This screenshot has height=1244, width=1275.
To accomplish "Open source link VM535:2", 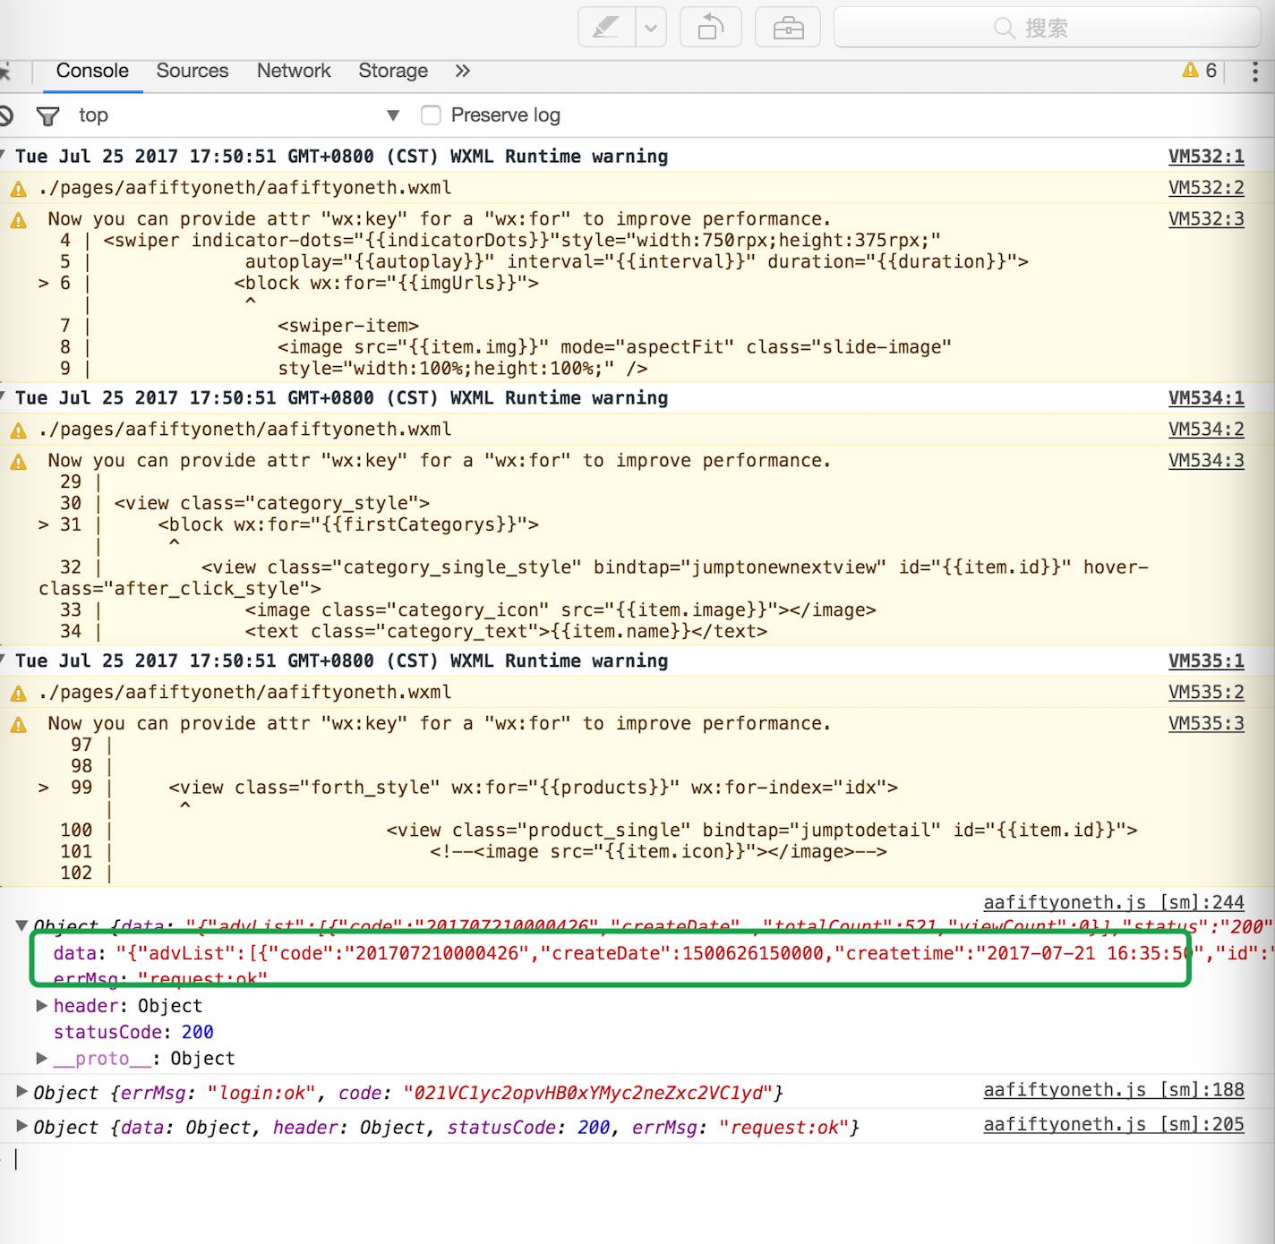I will (1206, 693).
